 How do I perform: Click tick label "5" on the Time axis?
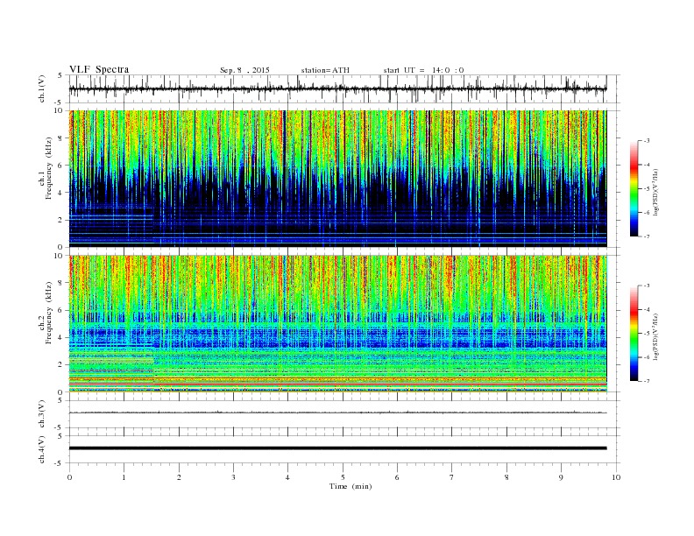343,477
